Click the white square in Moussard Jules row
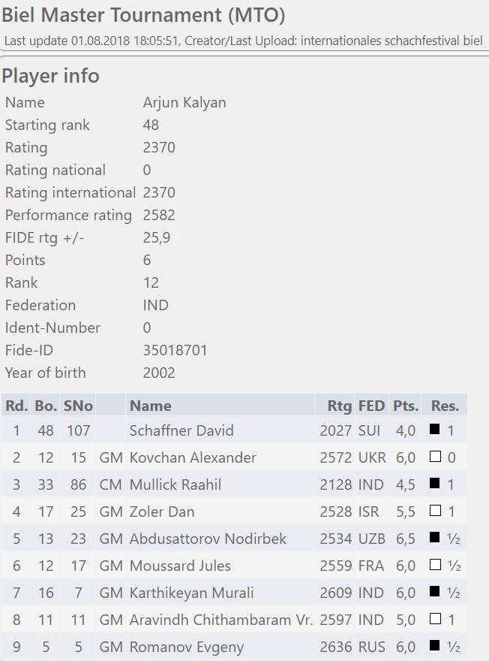The image size is (489, 661). [x=434, y=566]
